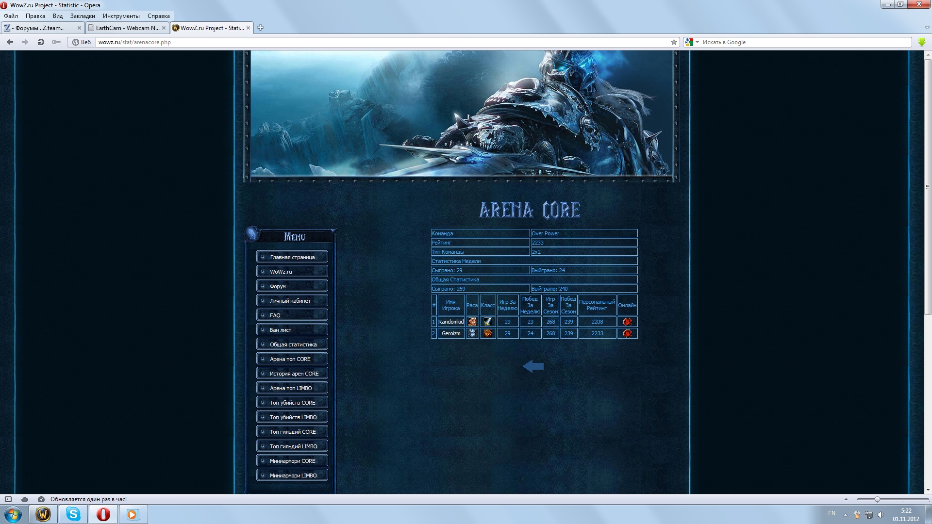The width and height of the screenshot is (932, 524).
Task: Open the Windows Start menu
Action: click(13, 514)
